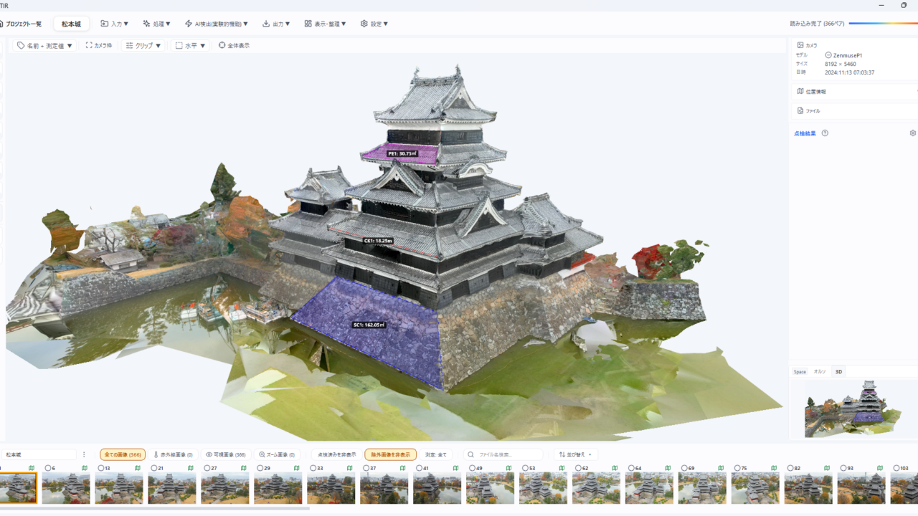The image size is (918, 516).
Task: Click the CX1: 18.25m measurement label
Action: (x=378, y=241)
